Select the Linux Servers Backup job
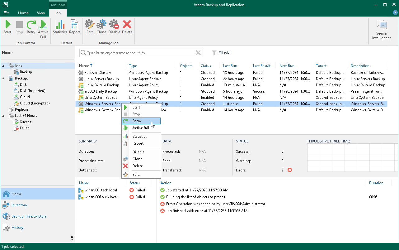Image resolution: width=399 pixels, height=250 pixels. pos(232,79)
